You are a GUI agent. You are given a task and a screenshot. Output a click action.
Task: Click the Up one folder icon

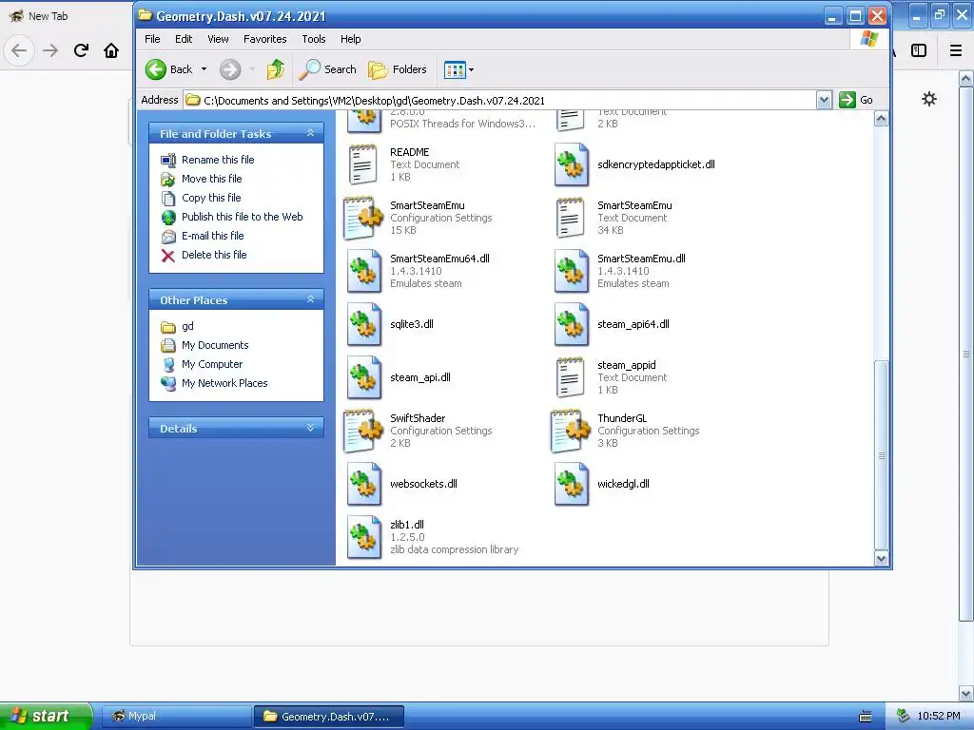tap(275, 69)
